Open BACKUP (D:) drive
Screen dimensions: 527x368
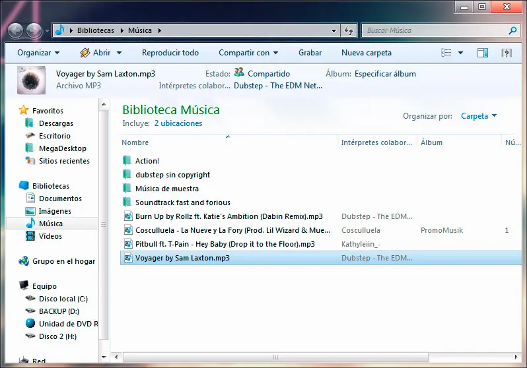coord(59,311)
